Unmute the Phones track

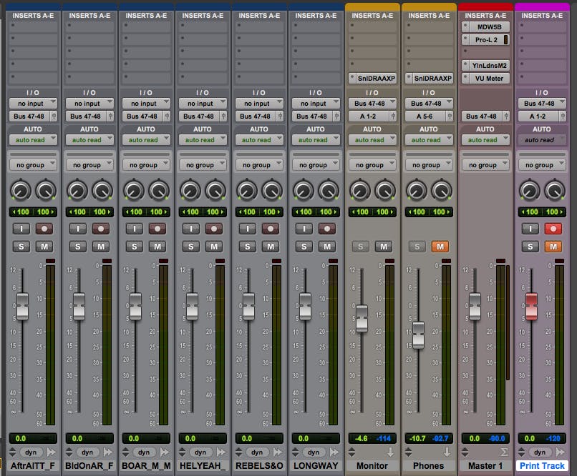pos(440,247)
